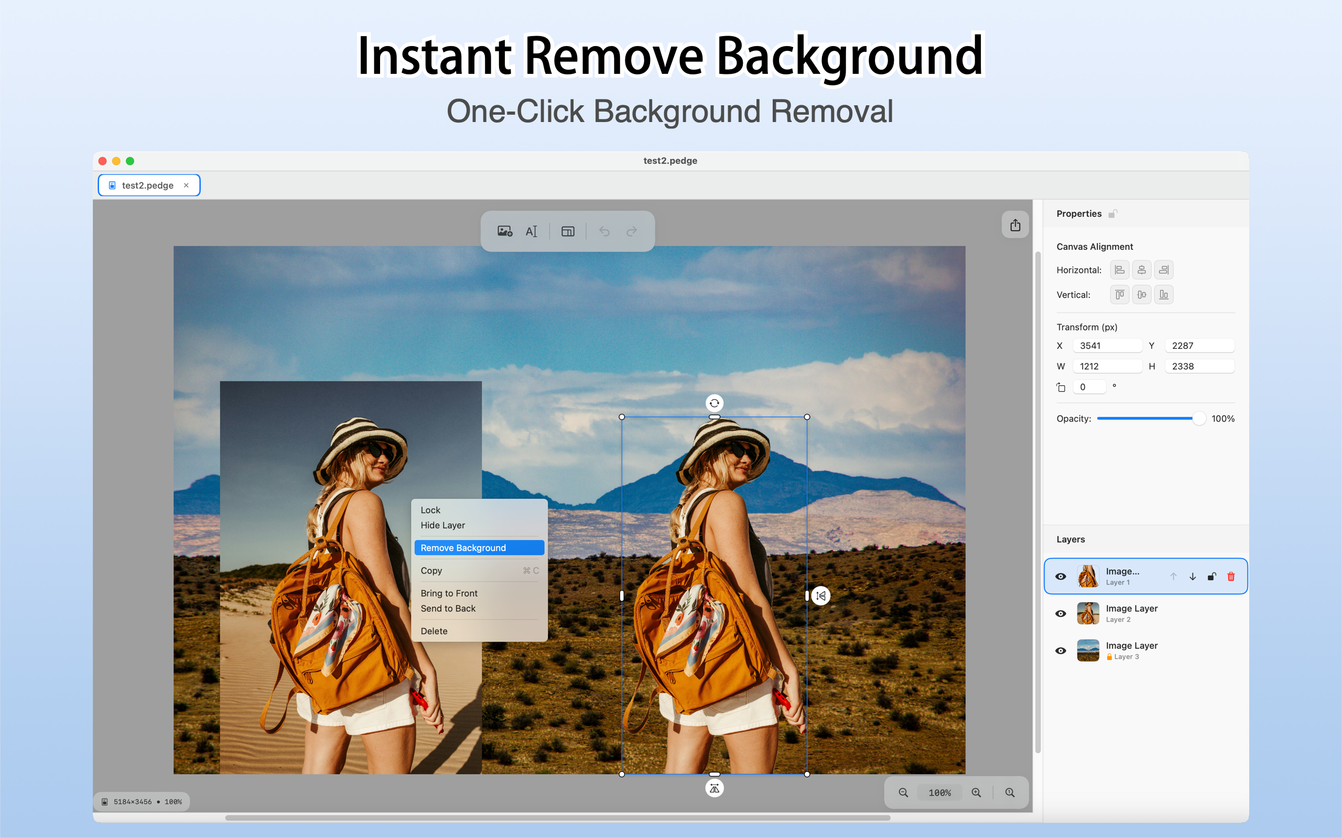The width and height of the screenshot is (1342, 838).
Task: Click the Canvas Alignment heading
Action: tap(1094, 247)
